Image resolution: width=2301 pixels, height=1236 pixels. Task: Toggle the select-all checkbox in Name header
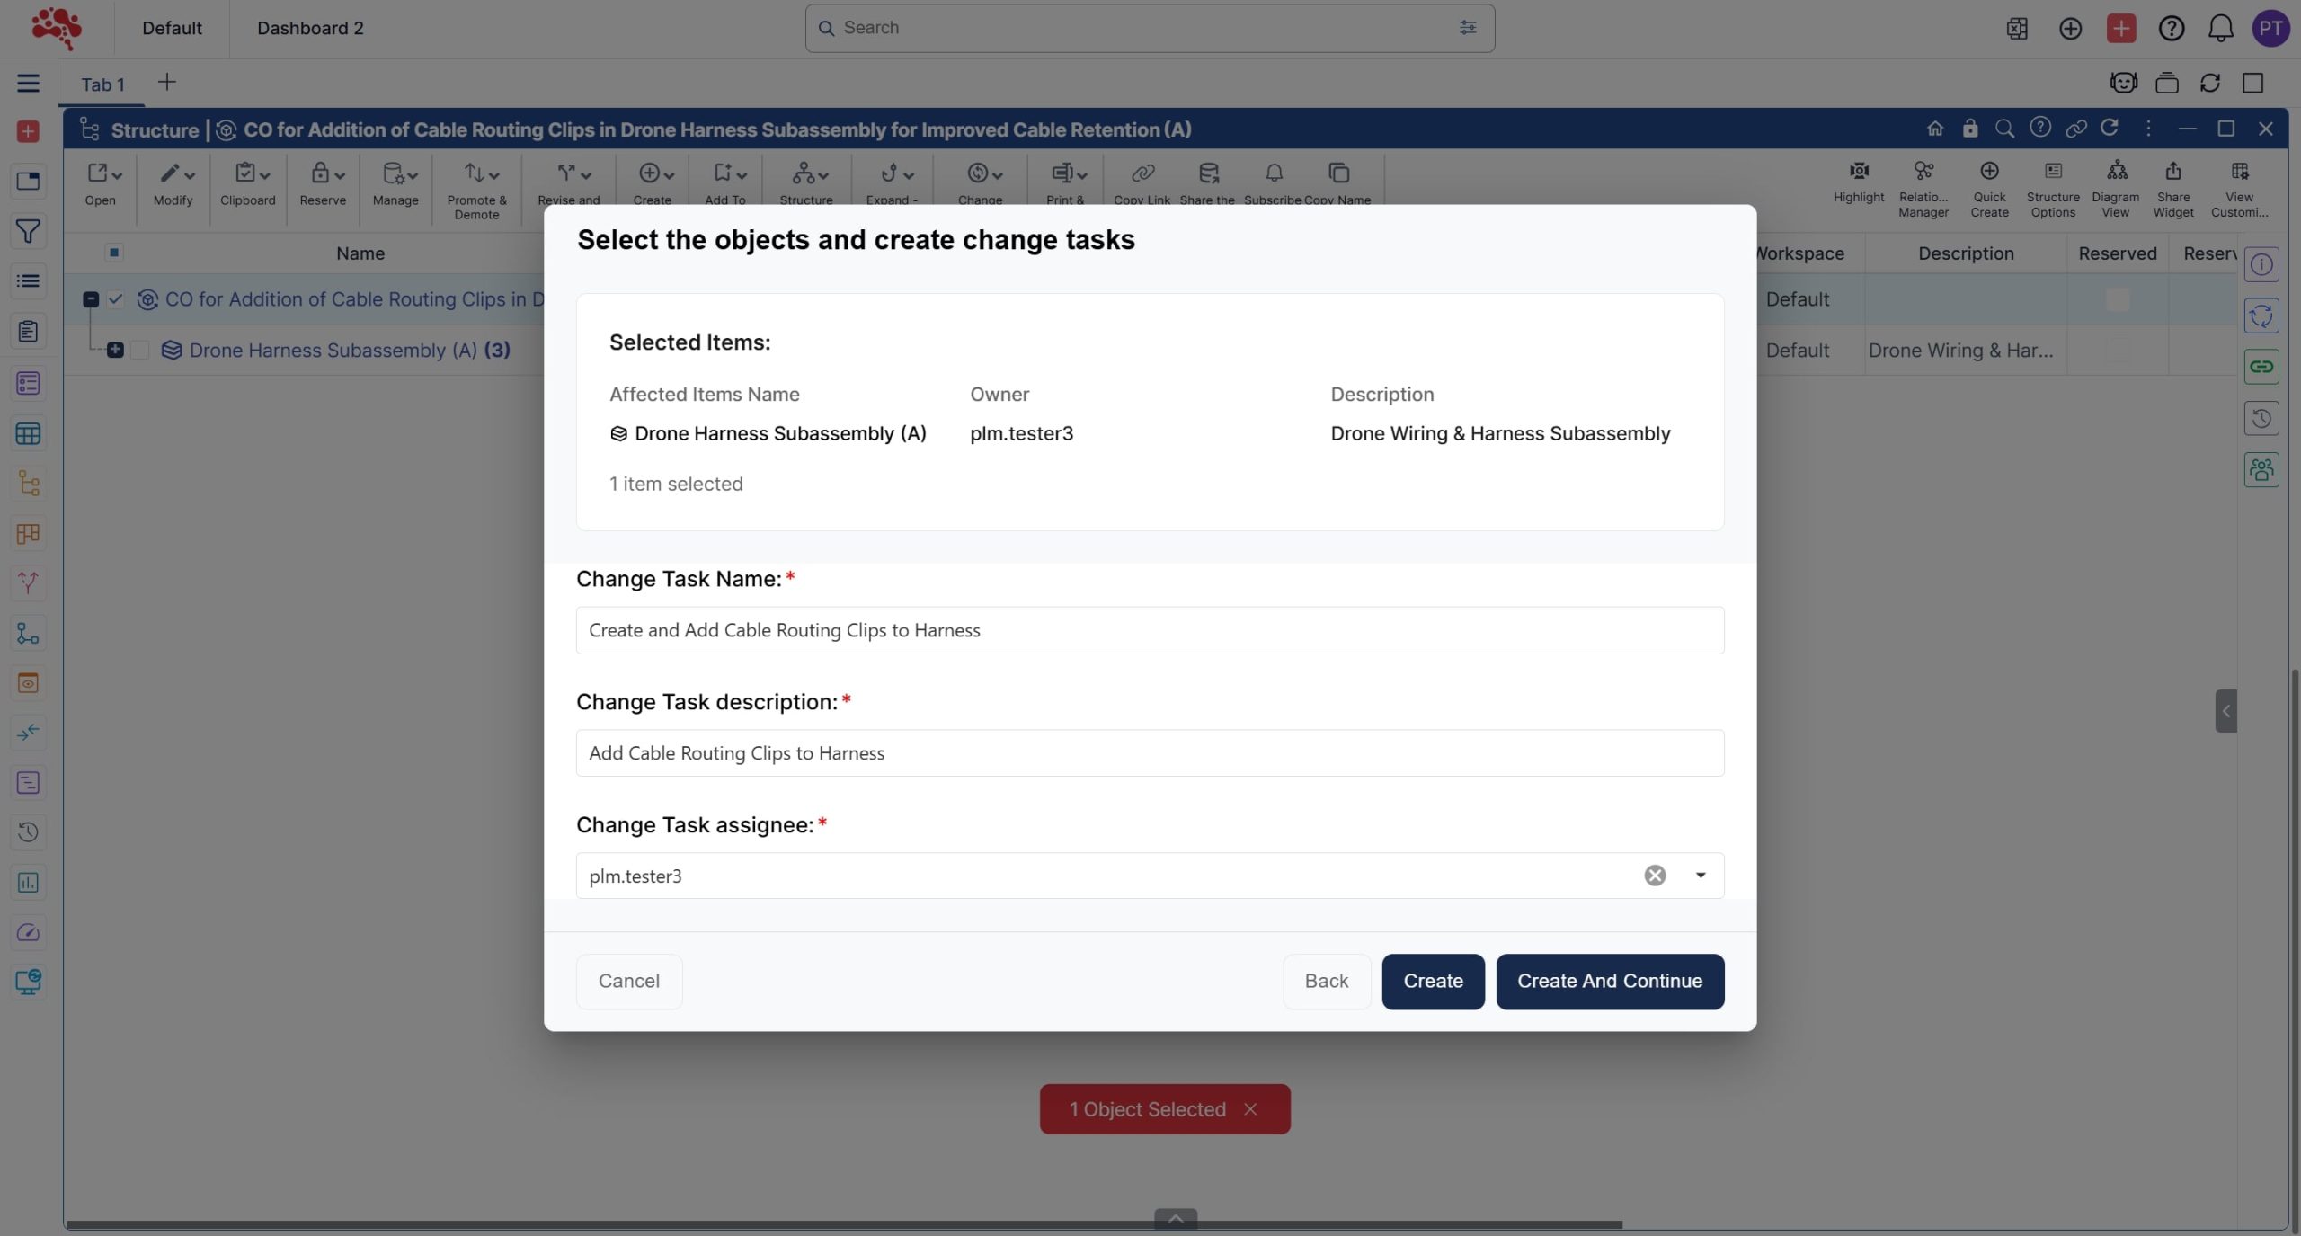pos(114,253)
